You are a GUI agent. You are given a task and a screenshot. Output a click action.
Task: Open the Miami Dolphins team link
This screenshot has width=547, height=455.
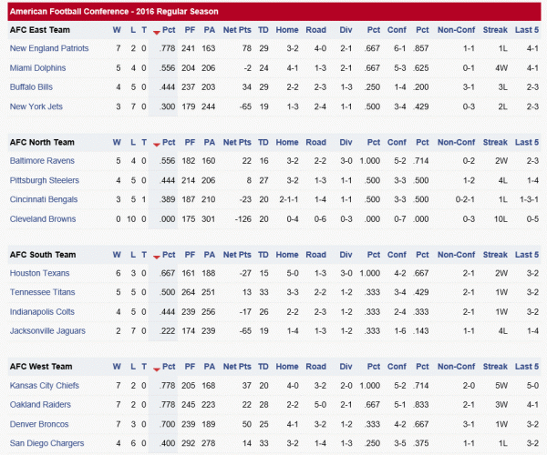pos(37,68)
